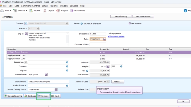This screenshot has width=191, height=107.
Task: Click the Payment button
Action: click(44, 96)
